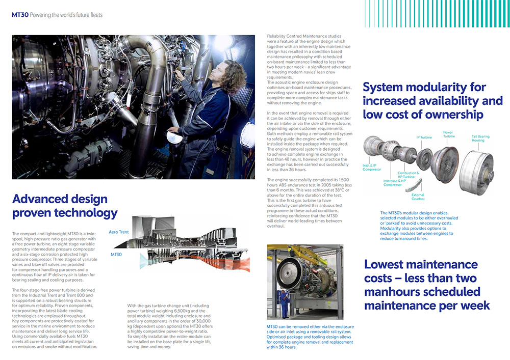
Task: Select the photo of the technician servicing the engine
Action: pyautogui.click(x=133, y=107)
